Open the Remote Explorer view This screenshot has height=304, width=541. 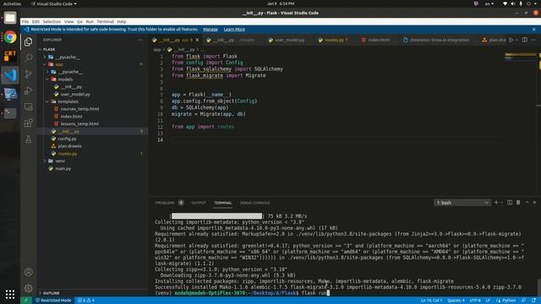pyautogui.click(x=28, y=107)
